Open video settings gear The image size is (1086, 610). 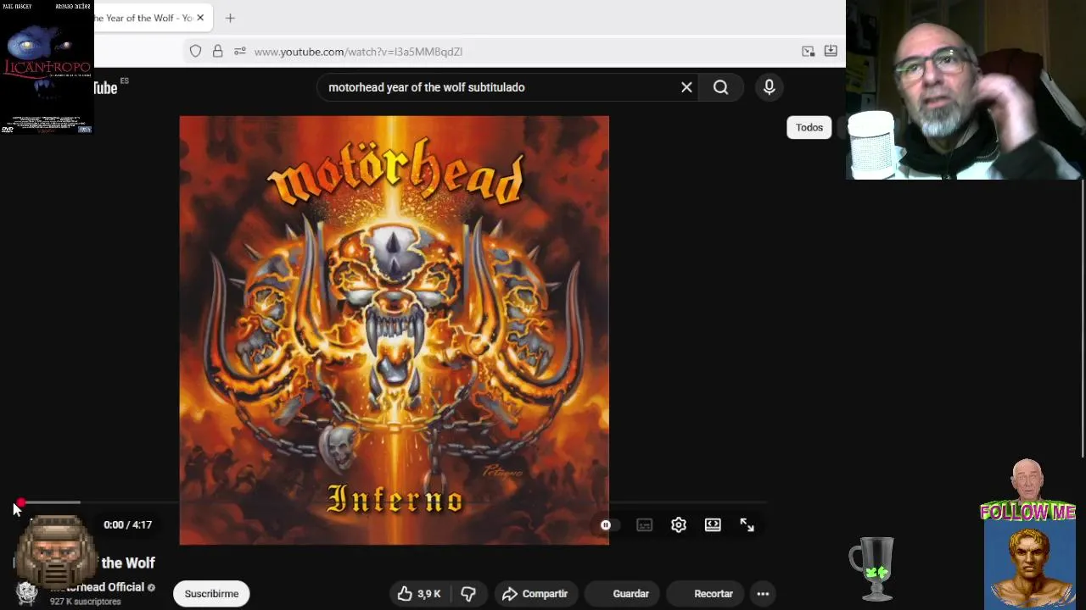pyautogui.click(x=679, y=525)
